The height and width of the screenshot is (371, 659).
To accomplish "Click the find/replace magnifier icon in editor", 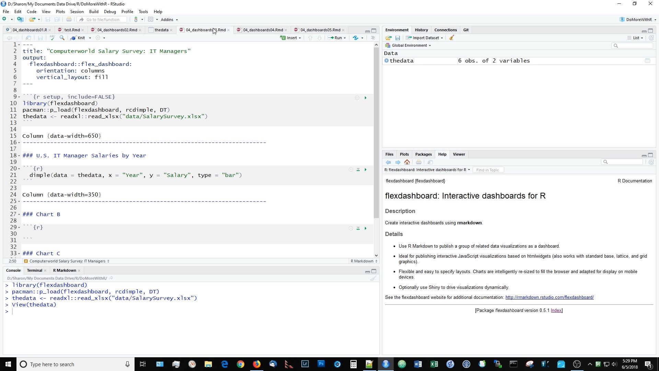I will [x=62, y=38].
